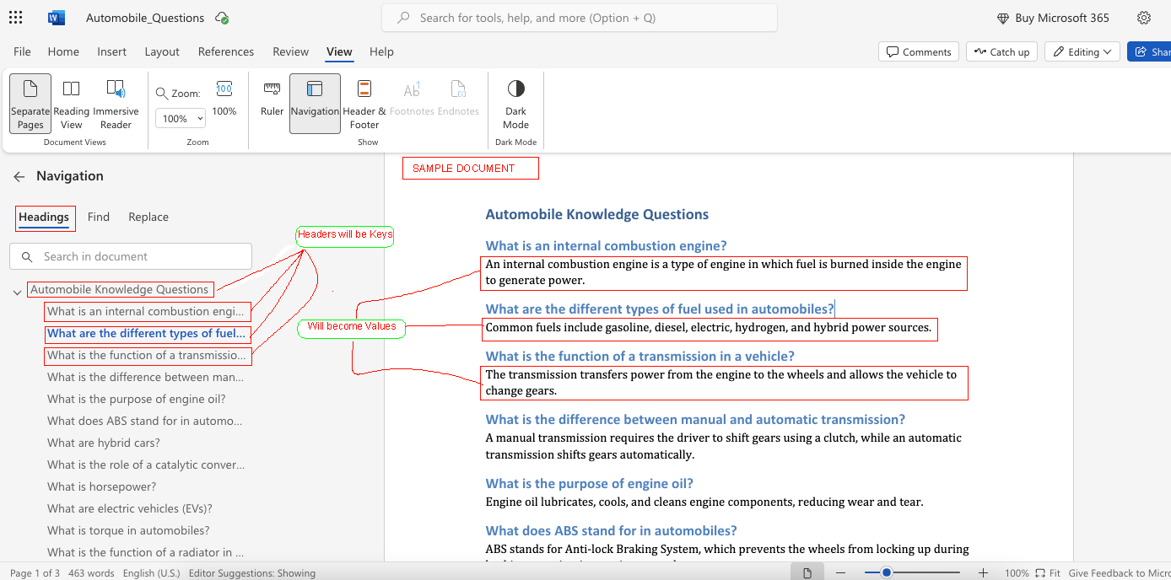Click the zoom in plus icon
The width and height of the screenshot is (1171, 580).
tap(983, 573)
